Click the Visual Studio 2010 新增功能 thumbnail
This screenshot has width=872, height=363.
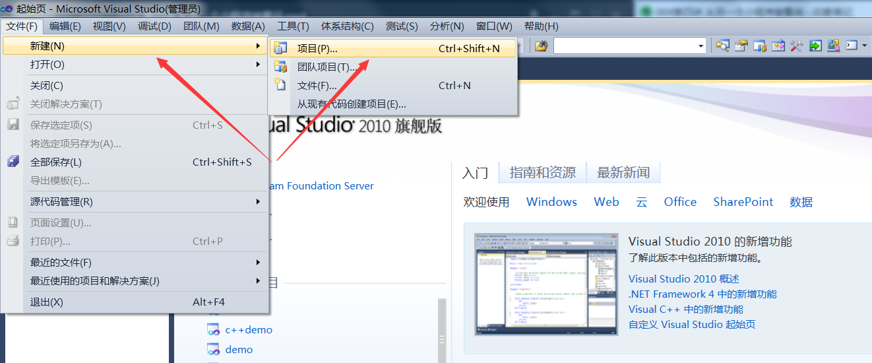pos(547,284)
